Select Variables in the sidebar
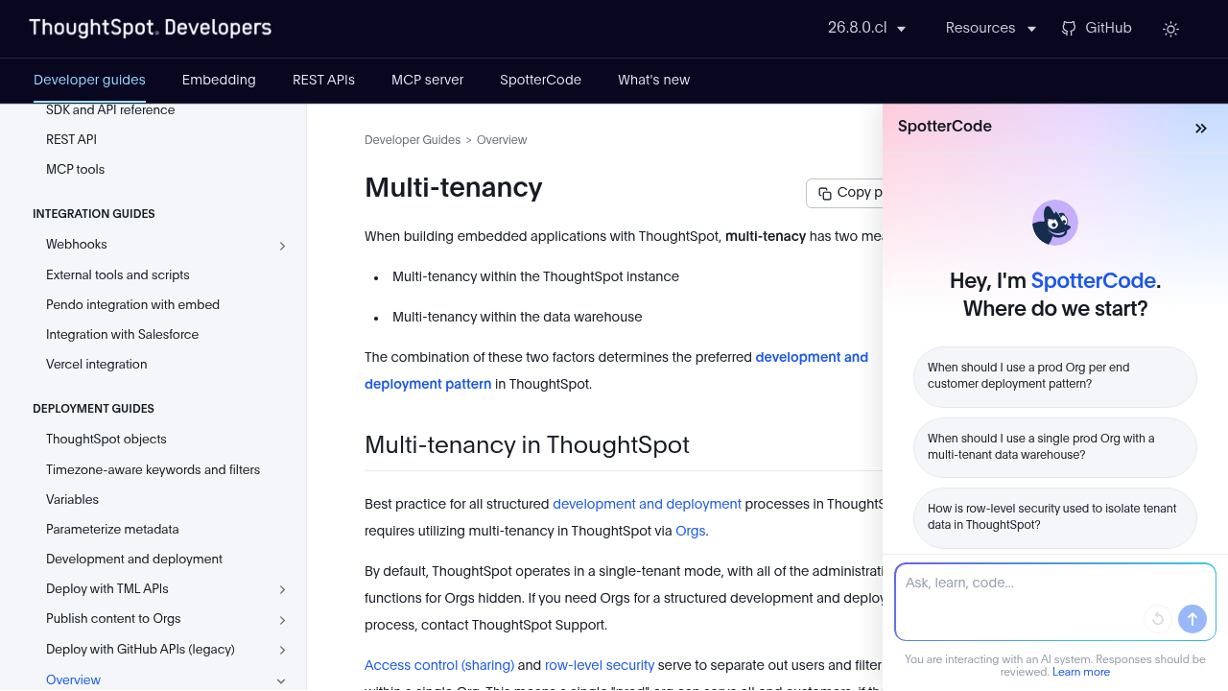This screenshot has width=1228, height=691. pyautogui.click(x=72, y=500)
